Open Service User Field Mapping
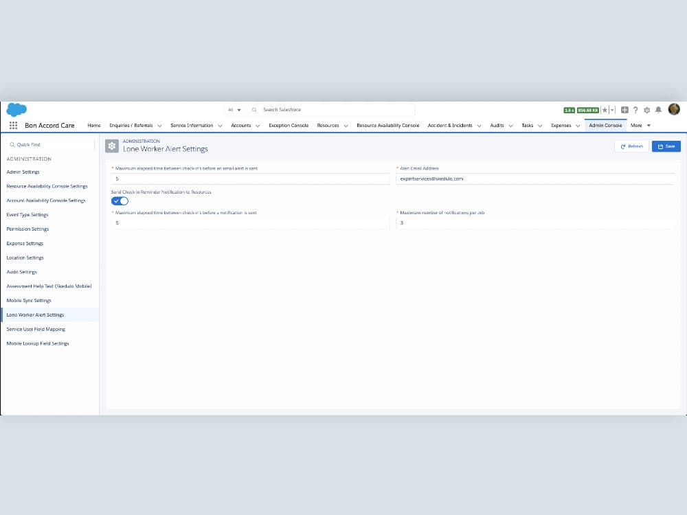Image resolution: width=687 pixels, height=515 pixels. pos(36,330)
